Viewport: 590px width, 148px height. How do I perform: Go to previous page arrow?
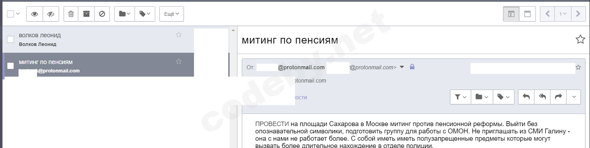click(548, 14)
